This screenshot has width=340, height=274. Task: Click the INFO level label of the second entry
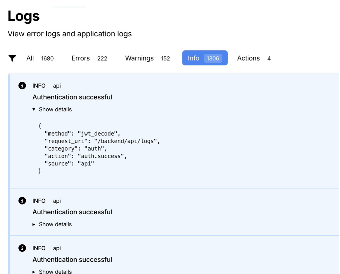point(39,201)
